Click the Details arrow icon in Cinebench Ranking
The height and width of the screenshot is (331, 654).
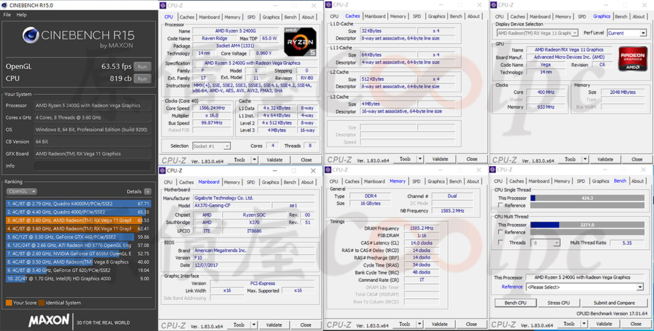tap(148, 192)
